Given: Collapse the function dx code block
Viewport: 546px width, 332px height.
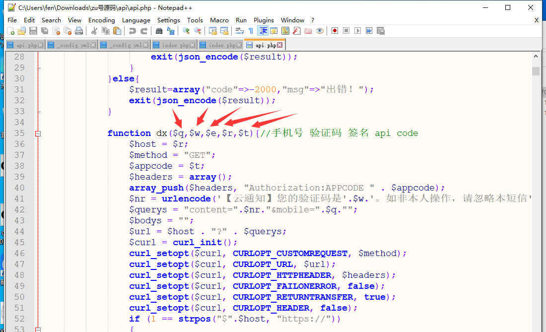Looking at the screenshot, I should pyautogui.click(x=38, y=133).
